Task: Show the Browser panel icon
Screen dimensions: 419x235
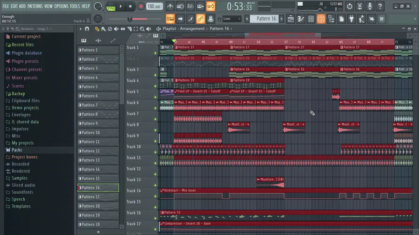Action: pos(331,19)
